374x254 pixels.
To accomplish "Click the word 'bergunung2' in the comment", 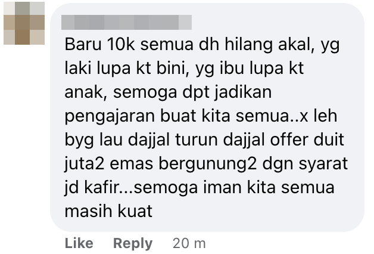I will coord(208,164).
